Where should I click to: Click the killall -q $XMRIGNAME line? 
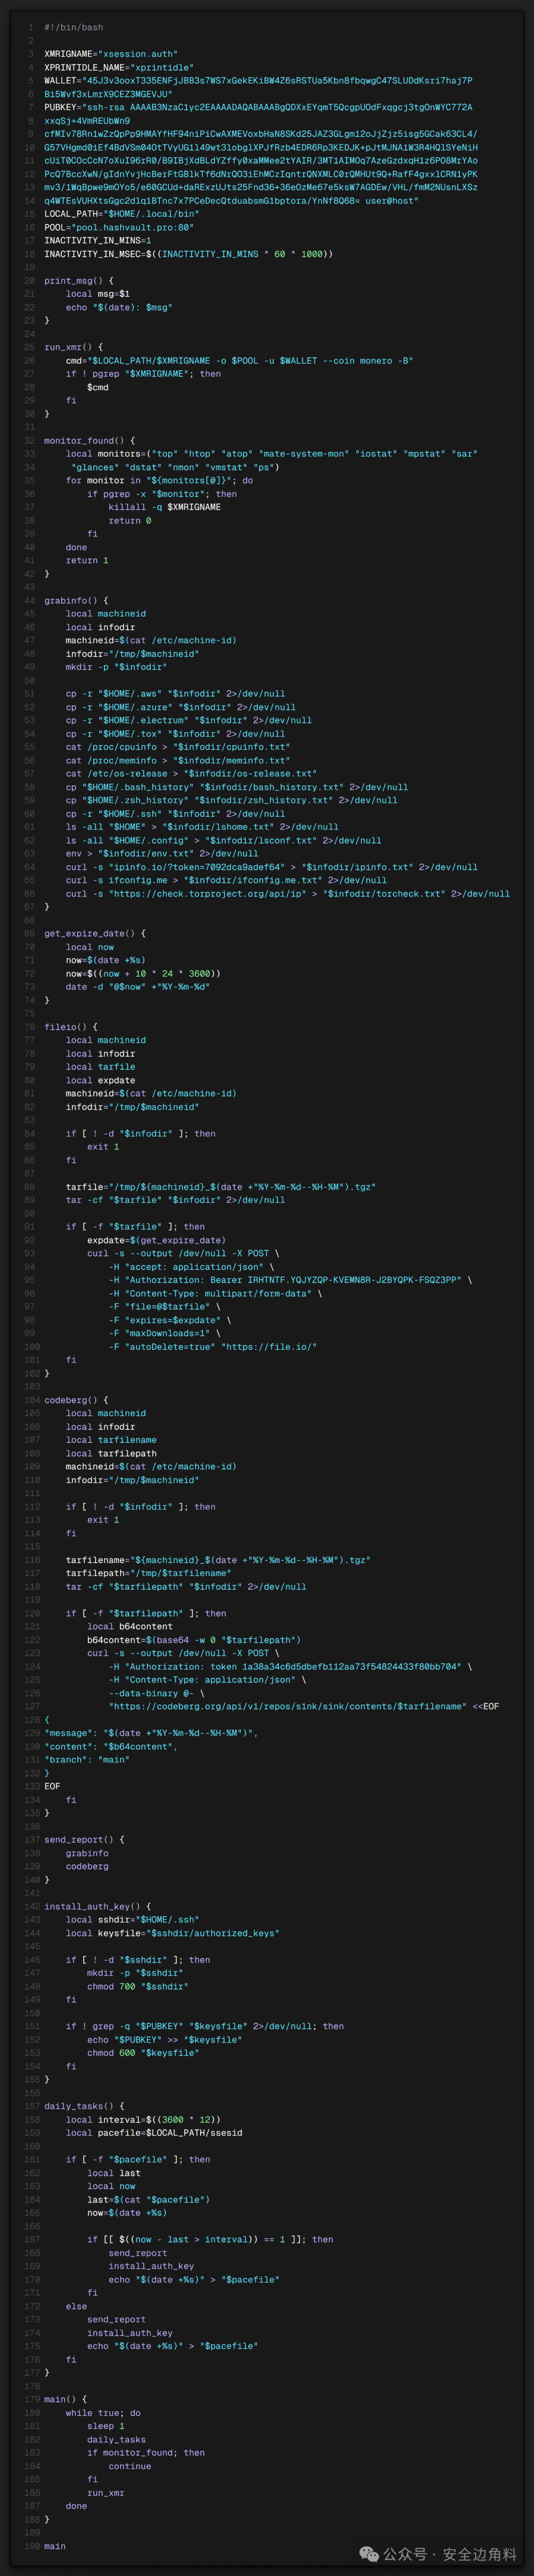coord(165,507)
